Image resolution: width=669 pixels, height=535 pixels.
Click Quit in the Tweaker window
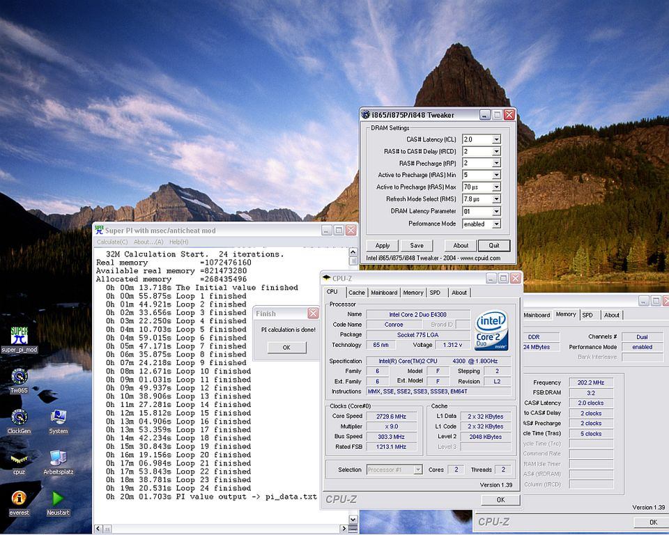click(x=494, y=245)
